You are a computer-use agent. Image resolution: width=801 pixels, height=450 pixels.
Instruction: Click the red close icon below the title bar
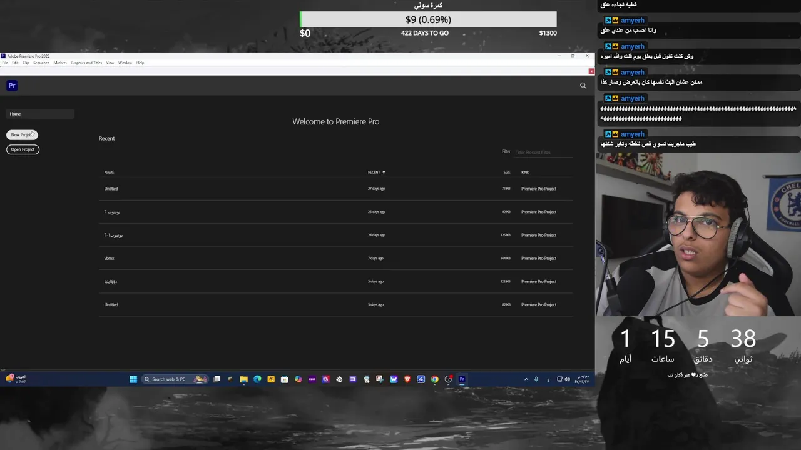(x=591, y=71)
